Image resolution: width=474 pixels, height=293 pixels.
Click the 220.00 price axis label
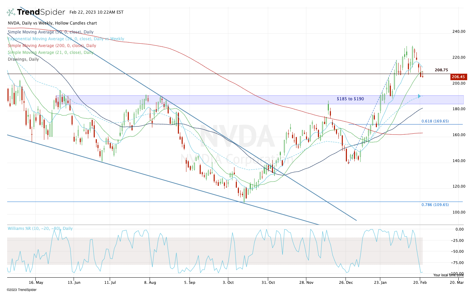coord(458,57)
